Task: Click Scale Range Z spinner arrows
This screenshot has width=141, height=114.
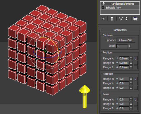Action: [x=131, y=108]
